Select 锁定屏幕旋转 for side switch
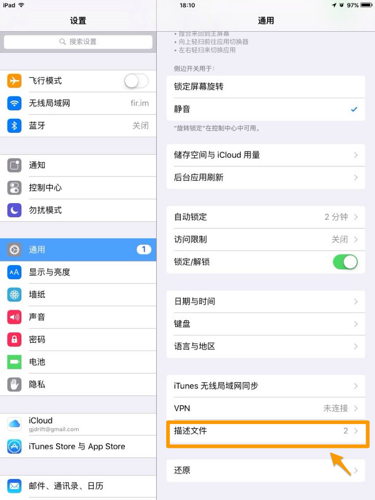Image resolution: width=375 pixels, height=500 pixels. tap(266, 87)
